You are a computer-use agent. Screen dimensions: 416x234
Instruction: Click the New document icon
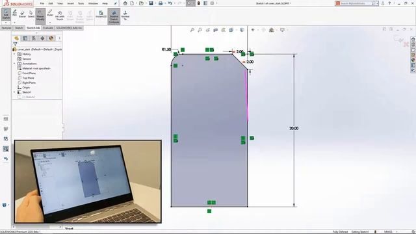point(132,3)
